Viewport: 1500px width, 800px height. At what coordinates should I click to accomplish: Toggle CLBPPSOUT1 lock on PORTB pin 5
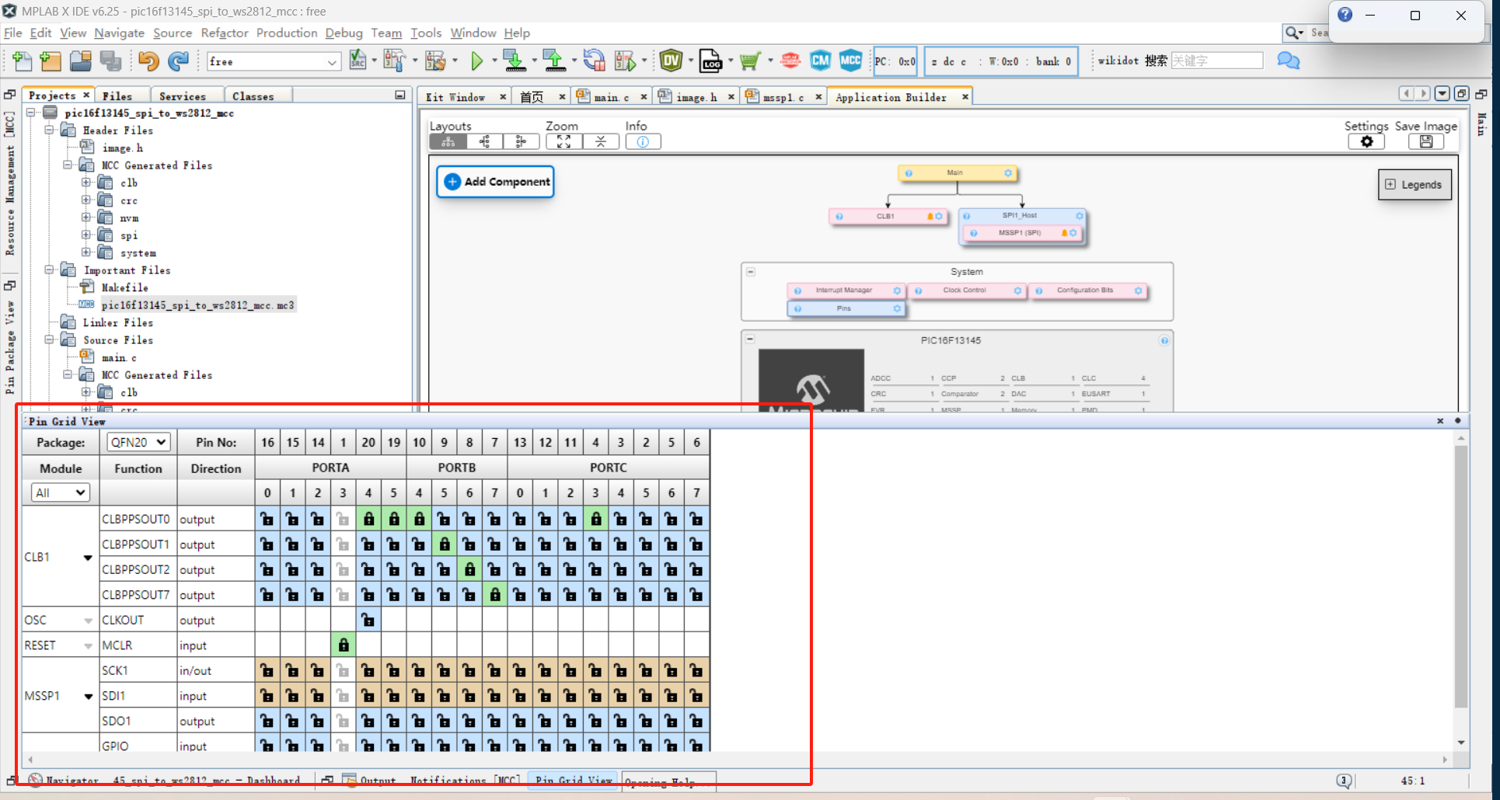point(444,544)
